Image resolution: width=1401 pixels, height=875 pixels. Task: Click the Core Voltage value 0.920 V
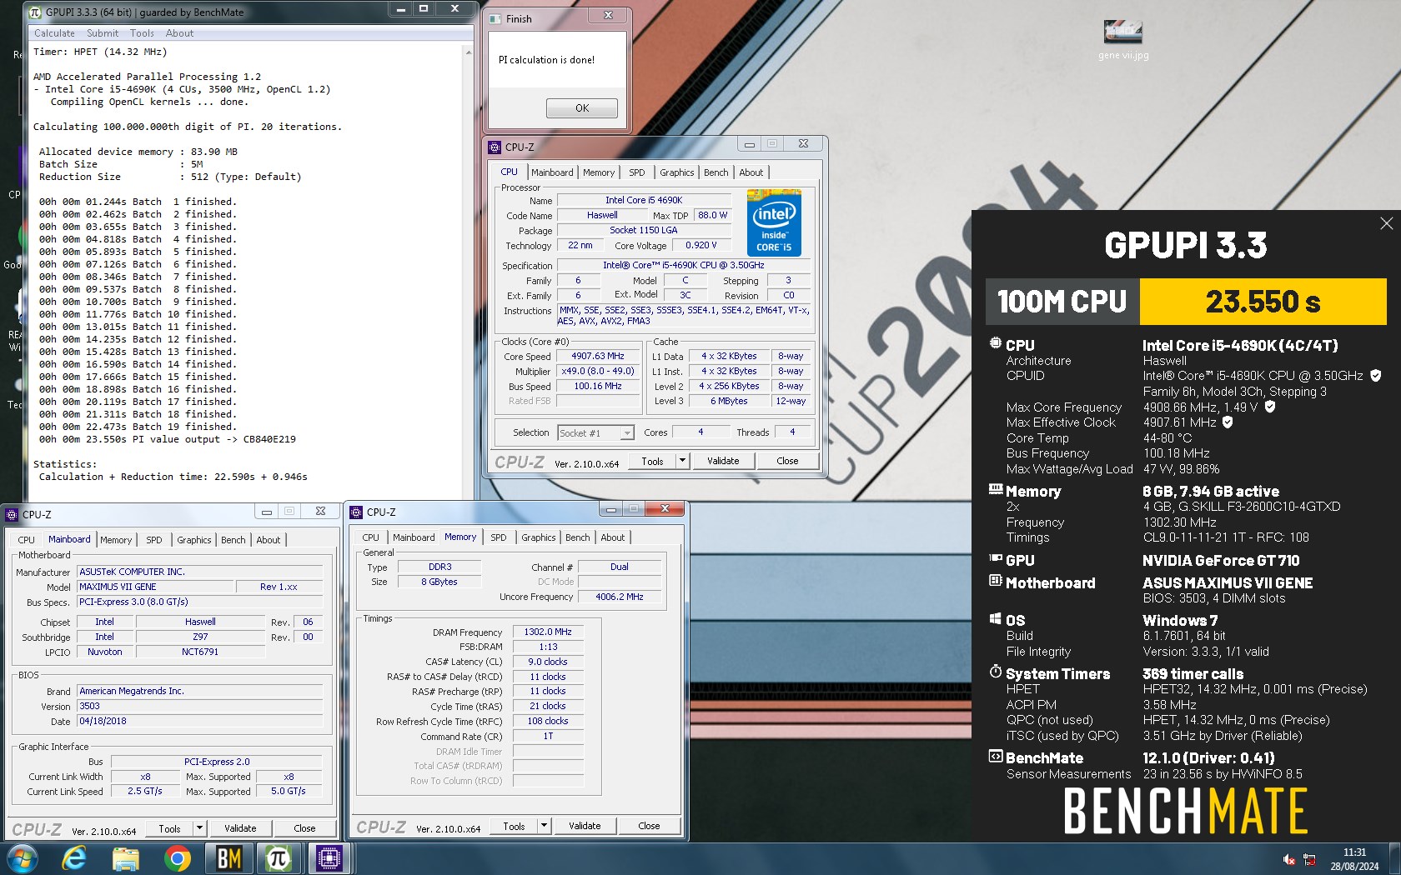(700, 245)
